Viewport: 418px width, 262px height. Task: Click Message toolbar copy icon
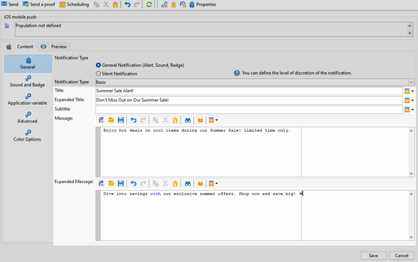click(x=156, y=120)
